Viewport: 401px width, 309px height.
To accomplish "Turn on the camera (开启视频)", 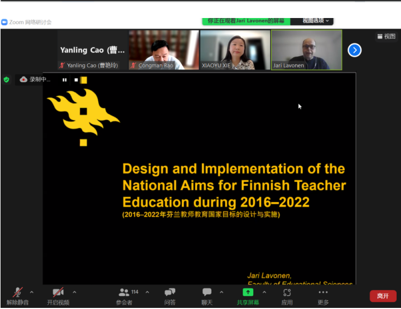I will click(x=58, y=293).
